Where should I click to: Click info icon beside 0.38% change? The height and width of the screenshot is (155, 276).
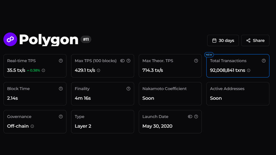coord(43,71)
